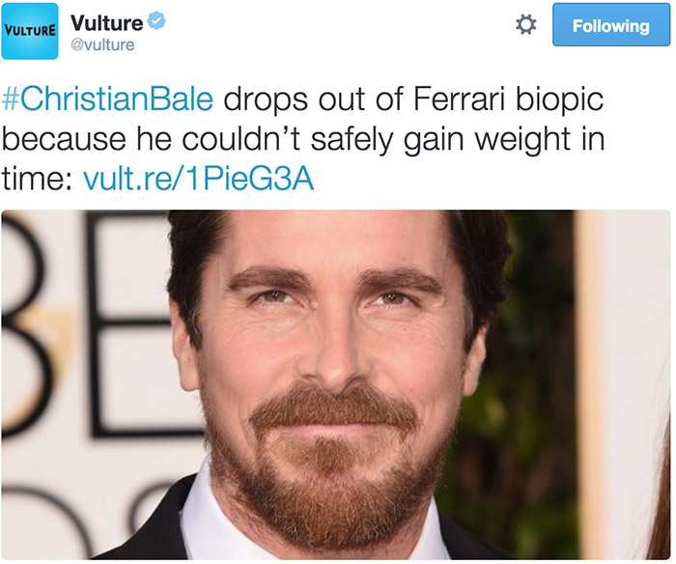Click the 'VULTURE' wordmark inside the avatar
The width and height of the screenshot is (676, 564).
click(x=30, y=31)
